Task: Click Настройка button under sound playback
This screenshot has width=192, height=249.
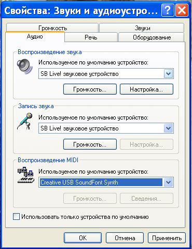Action: coord(146,89)
